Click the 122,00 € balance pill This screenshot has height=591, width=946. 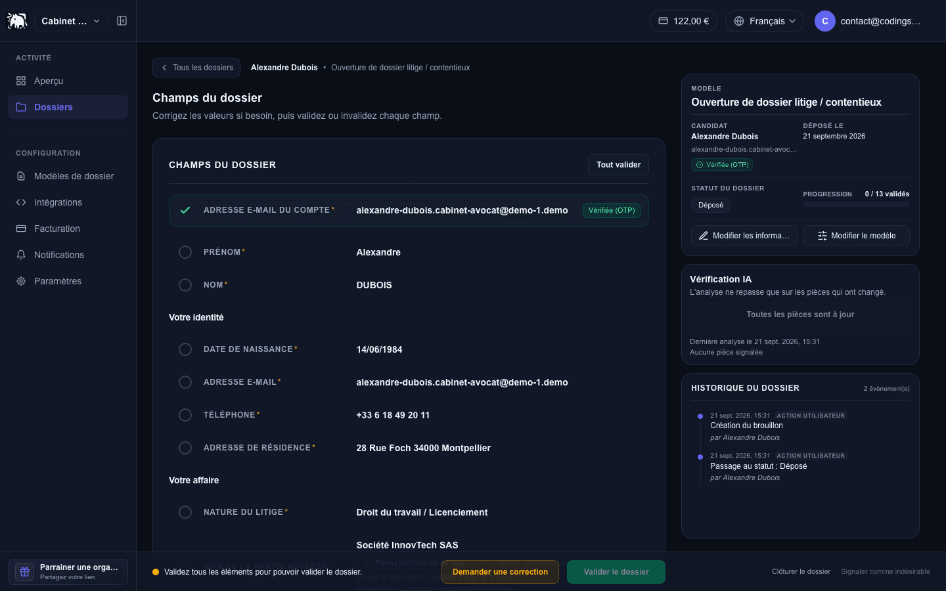[683, 21]
